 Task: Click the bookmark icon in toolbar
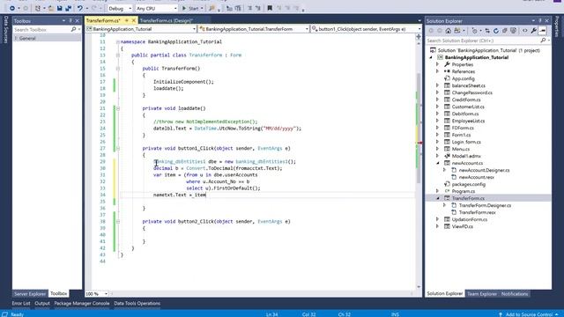tap(270, 8)
